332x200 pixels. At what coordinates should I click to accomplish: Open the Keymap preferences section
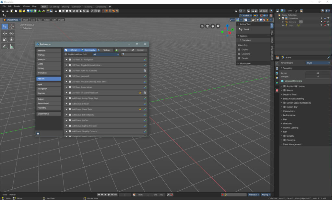(x=48, y=93)
